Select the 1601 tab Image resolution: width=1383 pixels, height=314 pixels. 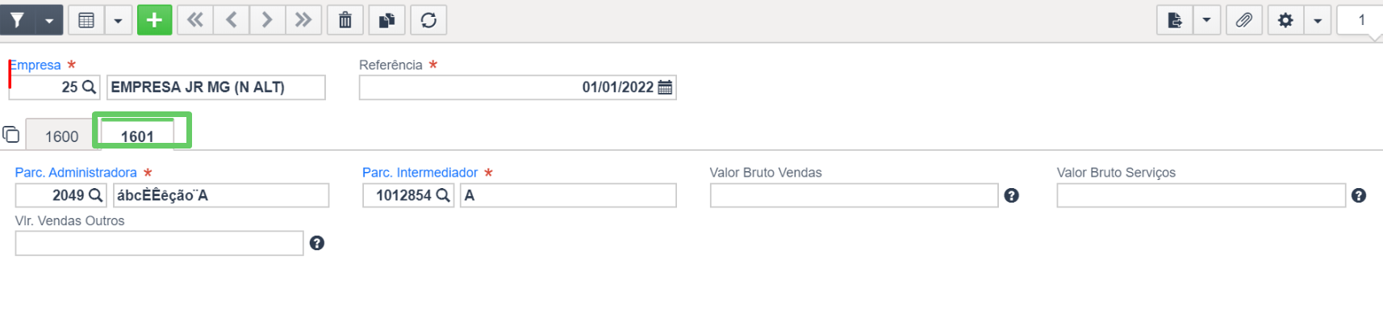coord(137,136)
